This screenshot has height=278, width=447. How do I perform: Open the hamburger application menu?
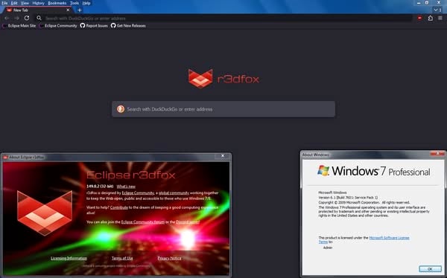(x=440, y=18)
